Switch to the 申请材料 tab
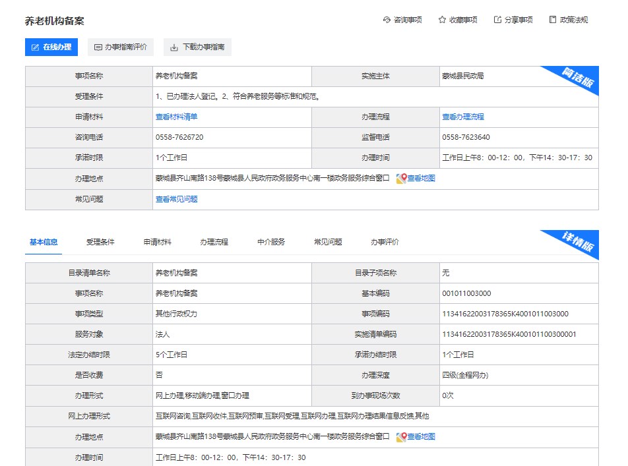628x466 pixels. (x=157, y=242)
